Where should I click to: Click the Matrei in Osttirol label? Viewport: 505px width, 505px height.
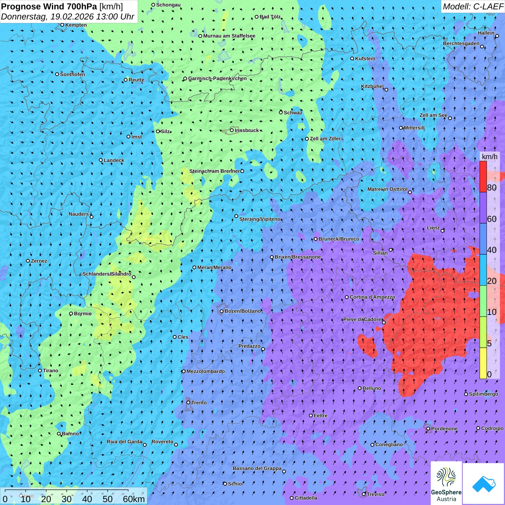[x=387, y=189]
